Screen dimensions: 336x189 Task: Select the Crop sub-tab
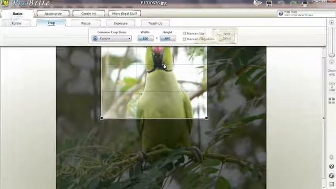(x=51, y=23)
